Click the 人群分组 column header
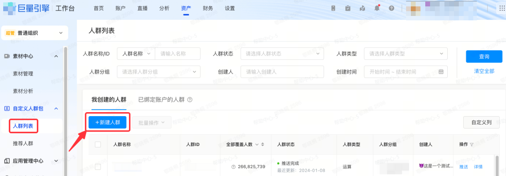506x176 pixels. point(387,144)
